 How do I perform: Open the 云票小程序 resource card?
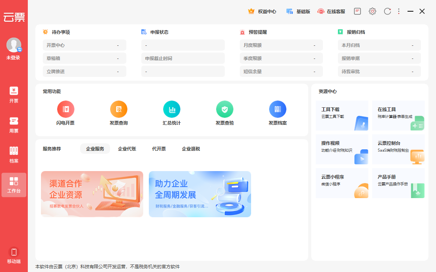click(x=342, y=183)
